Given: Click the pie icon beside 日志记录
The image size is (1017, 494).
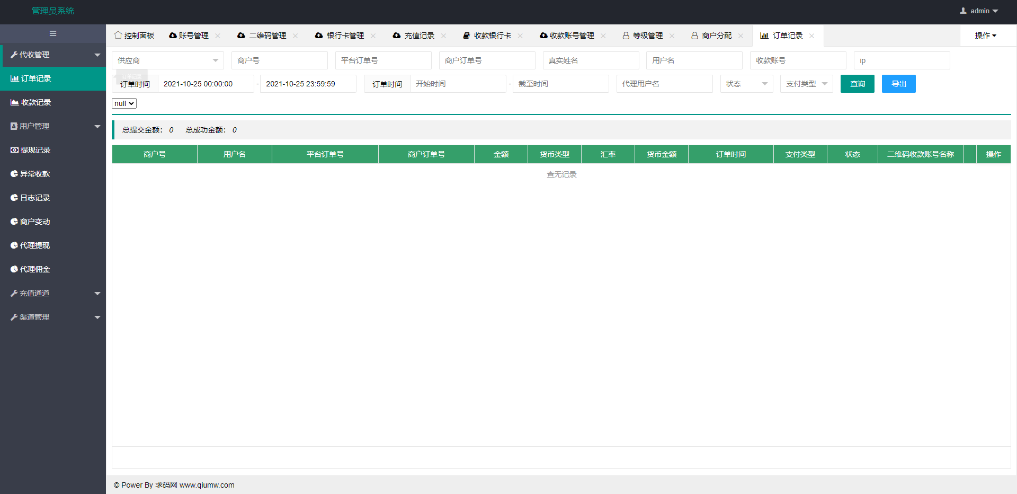Looking at the screenshot, I should [x=14, y=198].
